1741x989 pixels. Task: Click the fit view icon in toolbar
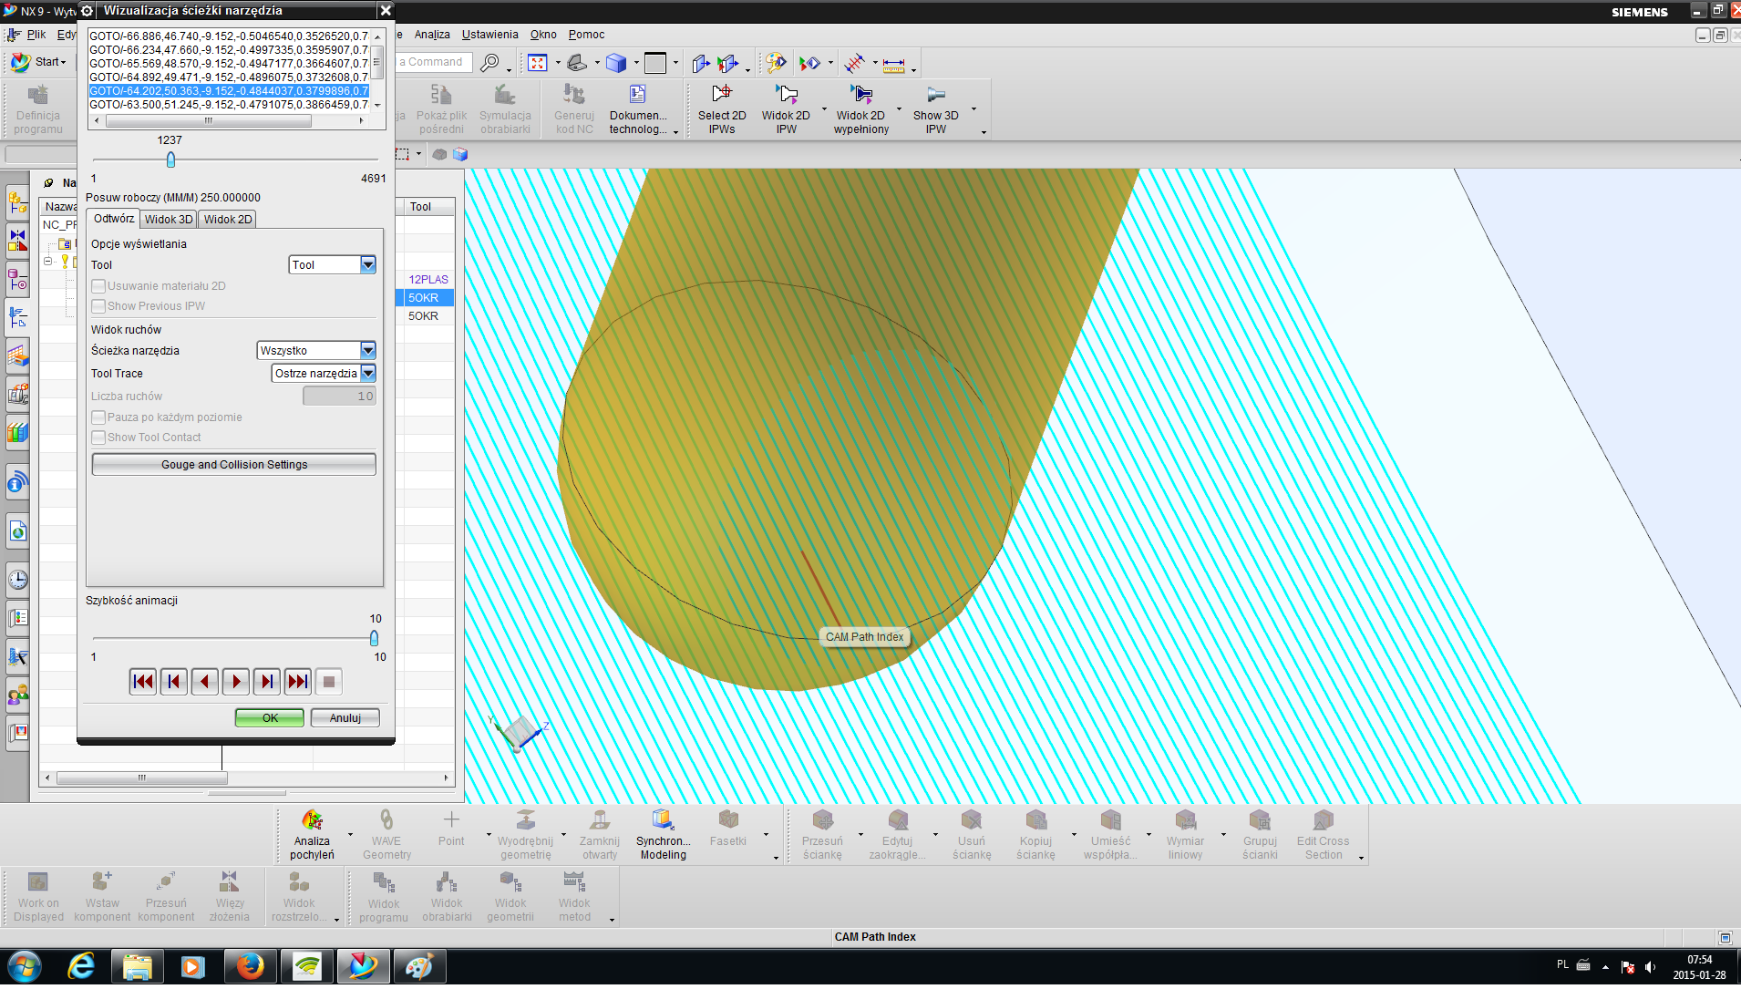[537, 62]
